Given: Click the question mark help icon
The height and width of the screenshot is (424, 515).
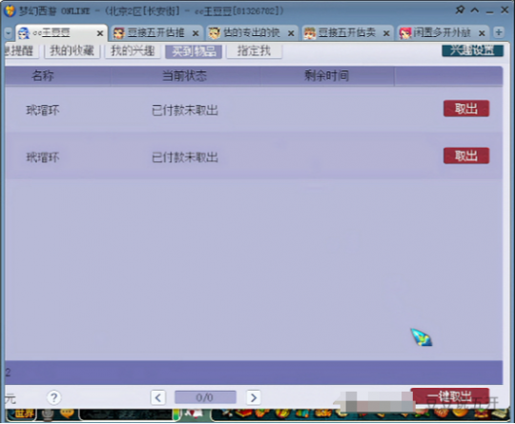Looking at the screenshot, I should click(x=53, y=397).
